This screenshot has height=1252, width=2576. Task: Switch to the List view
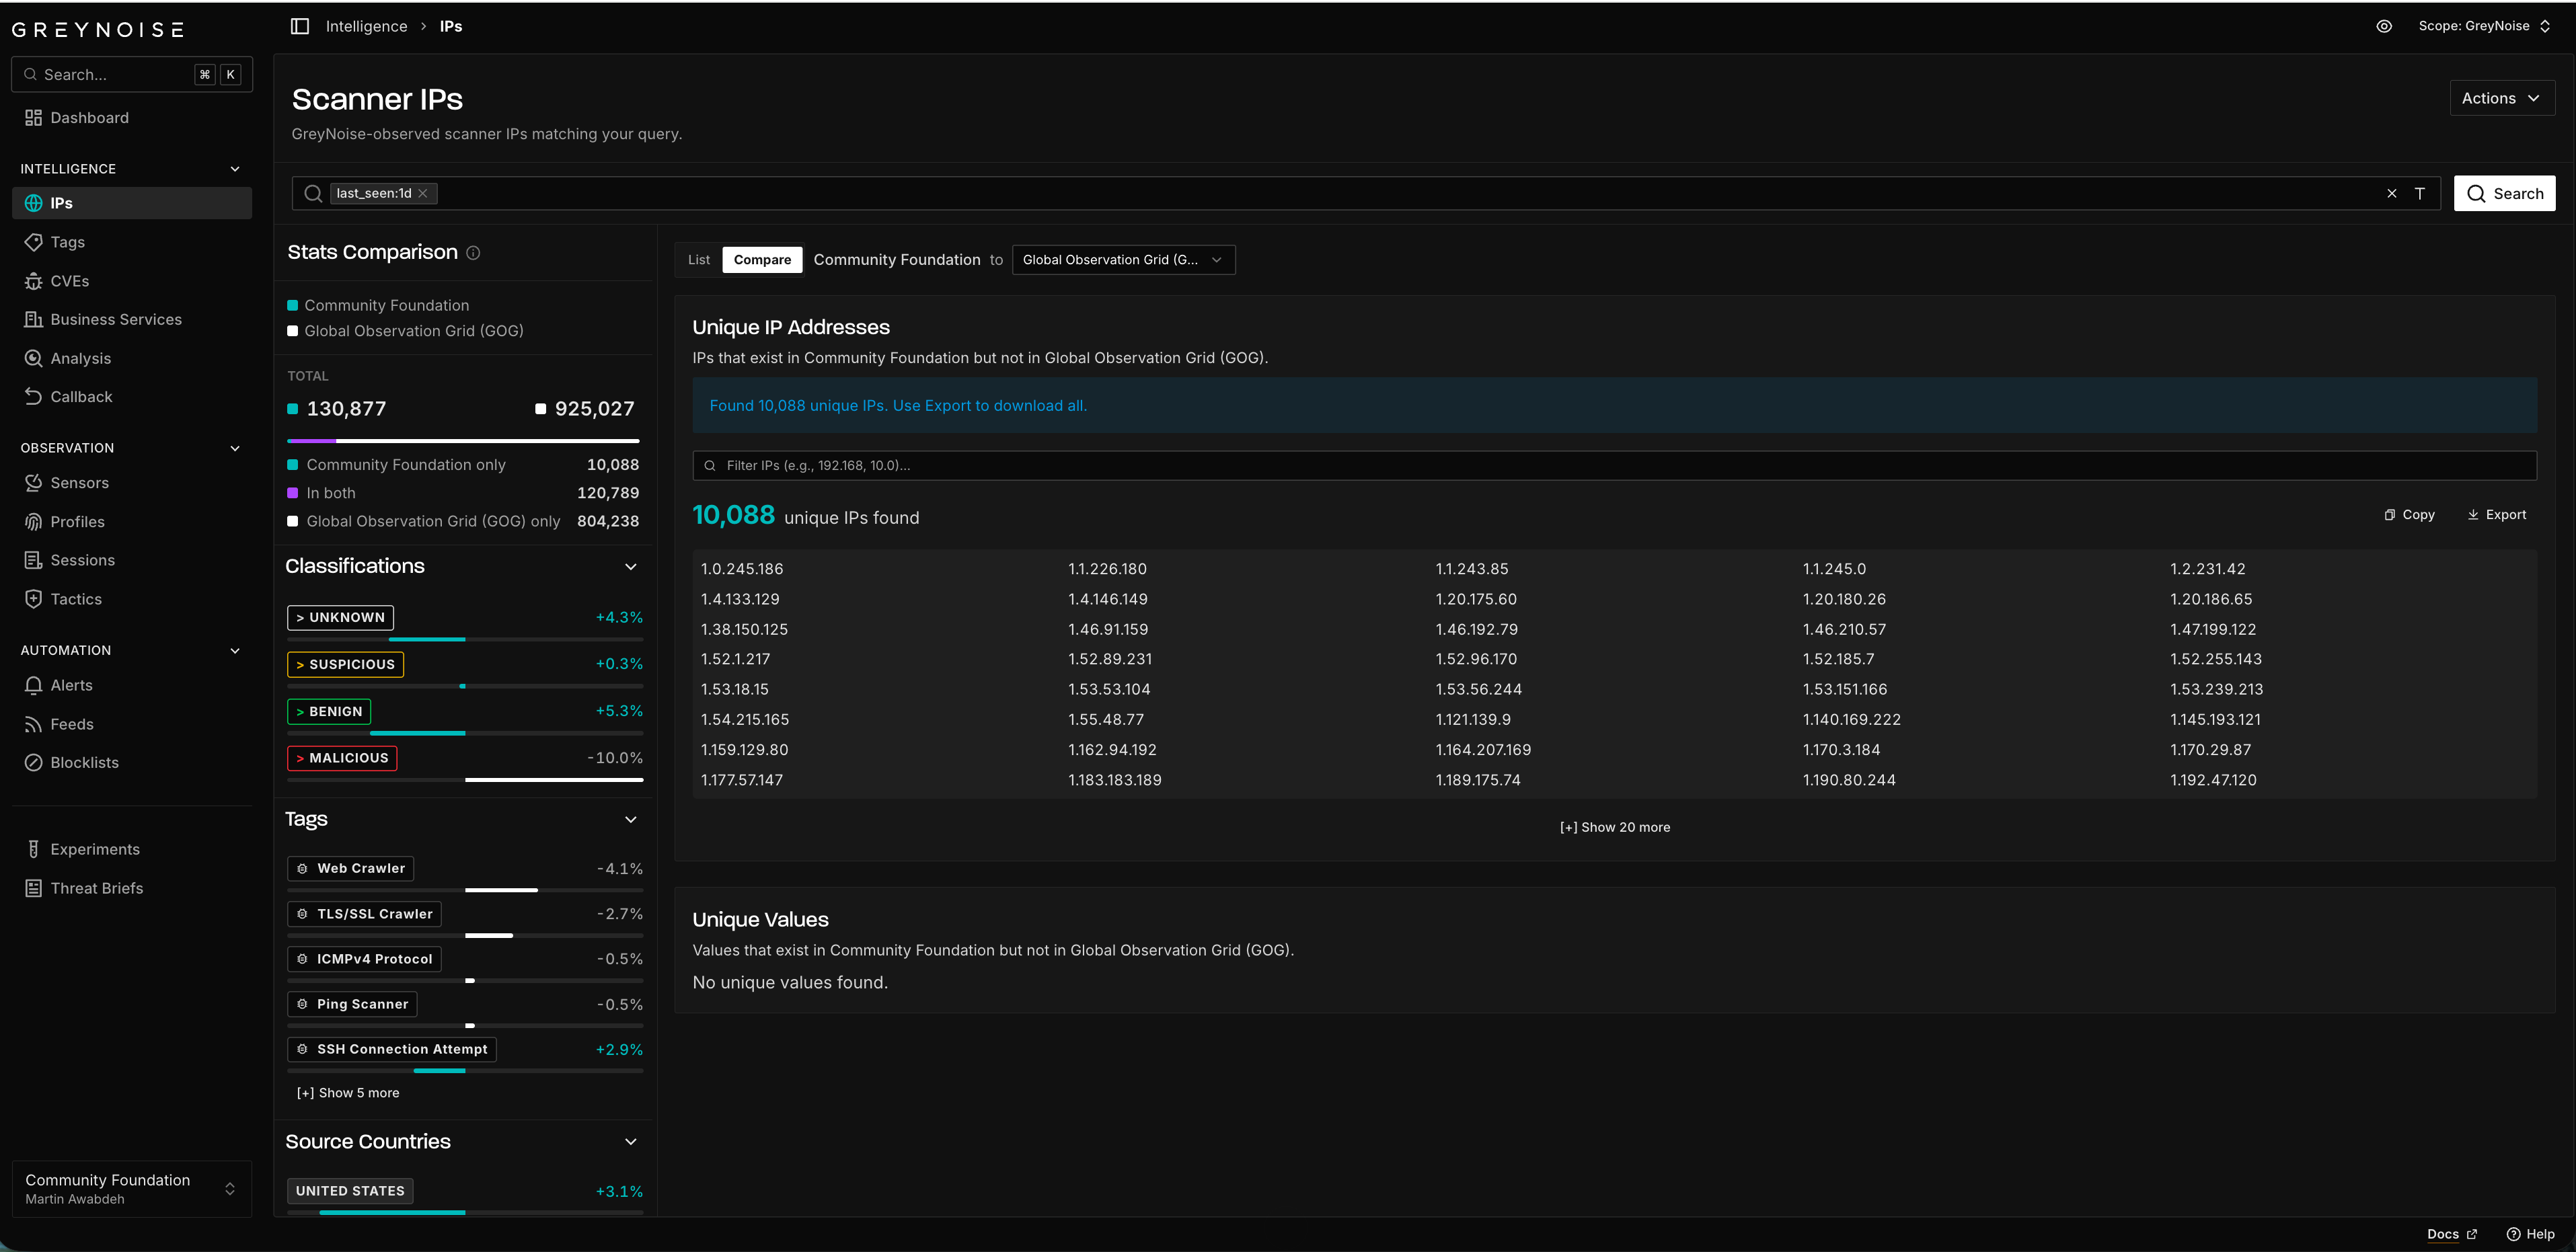[699, 260]
